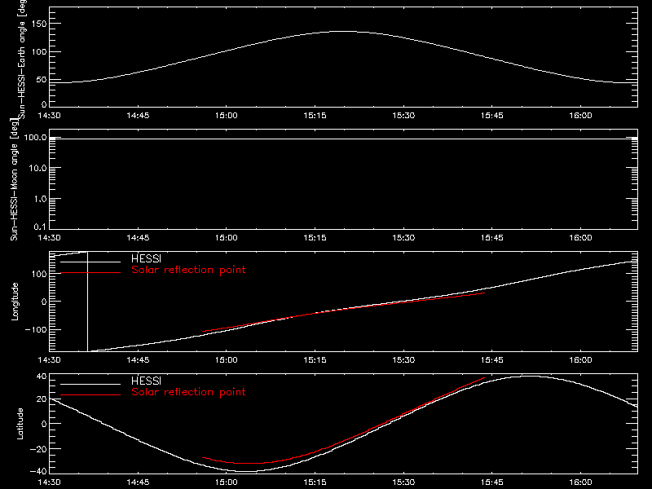Click 14:45 label under Moon angle plot
Image resolution: width=652 pixels, height=489 pixels.
[x=138, y=238]
